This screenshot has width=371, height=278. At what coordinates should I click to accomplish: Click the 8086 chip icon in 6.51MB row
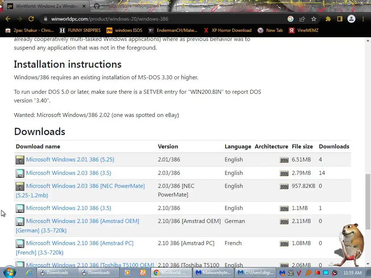coord(284,160)
